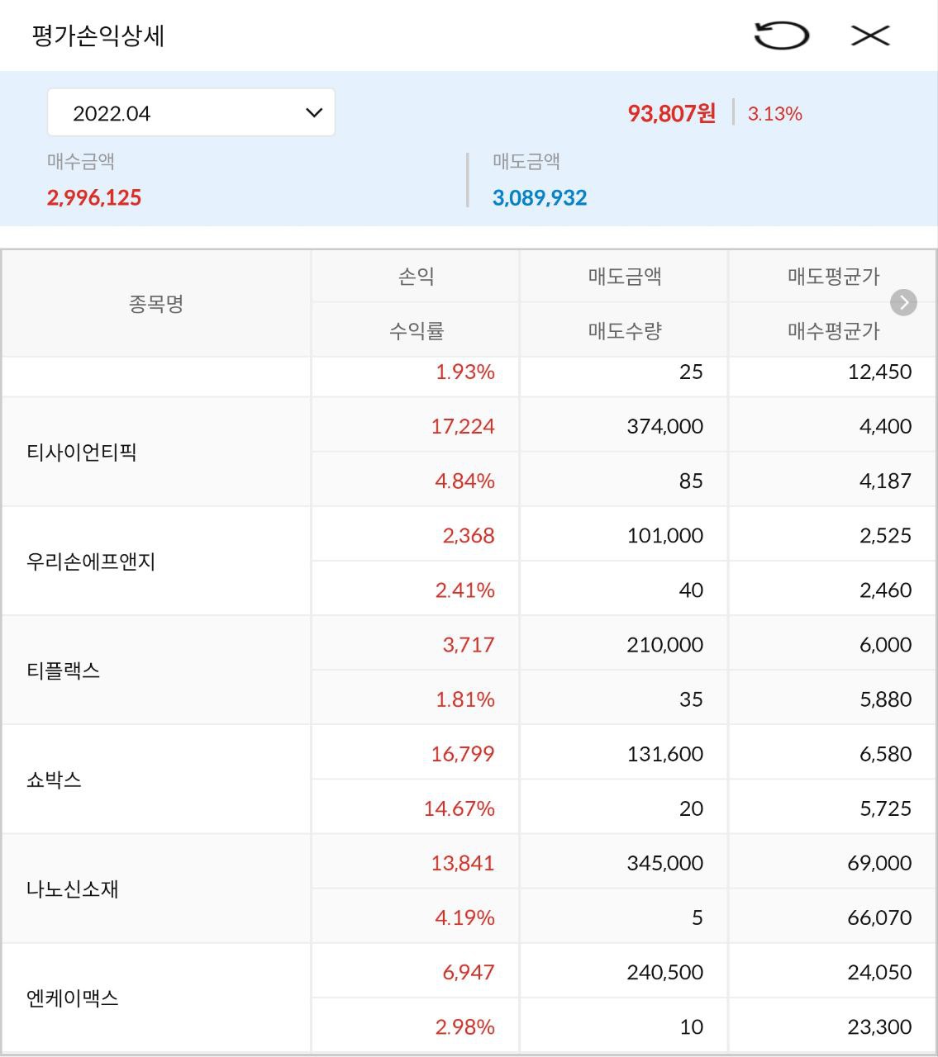Open the 우리손에프앤지 stock entry
This screenshot has width=938, height=1057.
91,562
